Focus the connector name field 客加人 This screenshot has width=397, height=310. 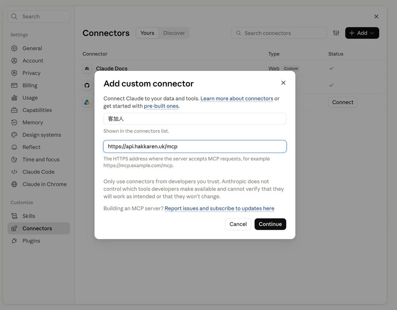tap(195, 119)
